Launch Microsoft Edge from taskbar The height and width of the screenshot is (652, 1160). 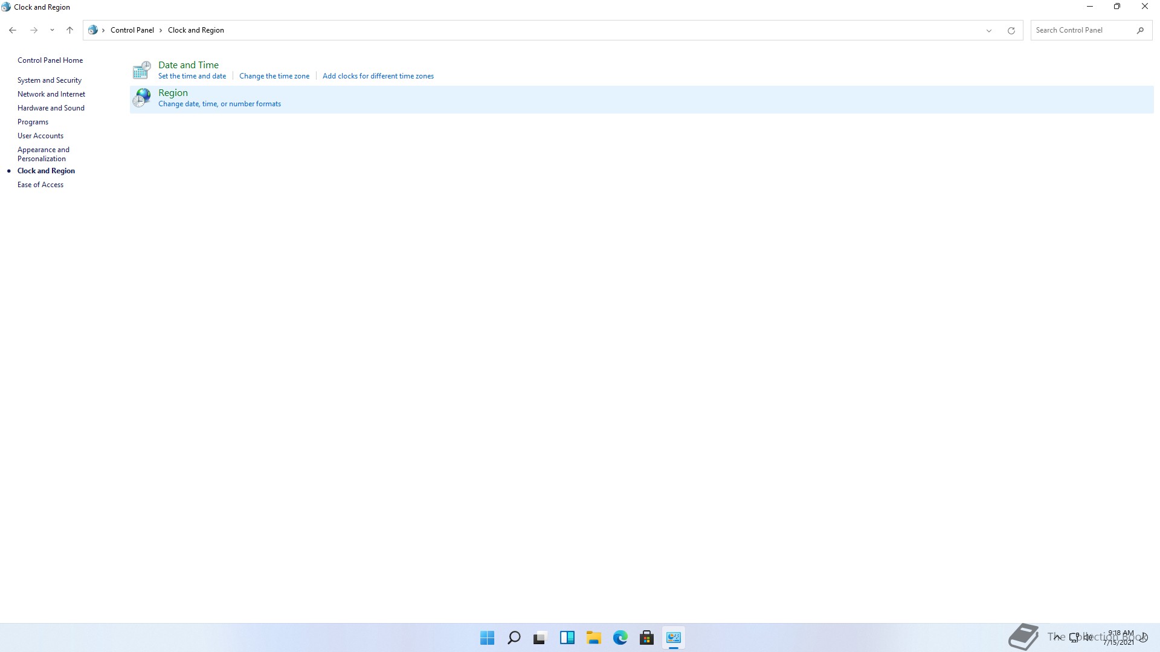(620, 638)
